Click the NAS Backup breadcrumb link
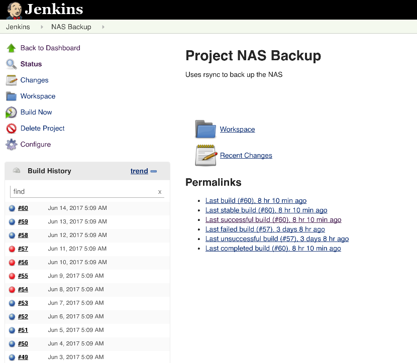 [x=71, y=27]
